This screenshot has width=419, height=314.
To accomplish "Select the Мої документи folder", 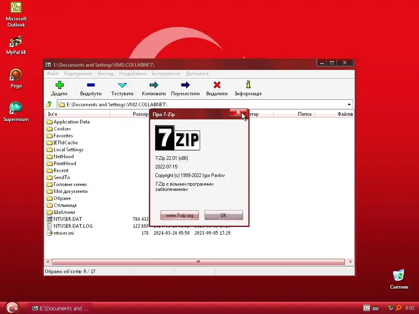I will coord(67,191).
